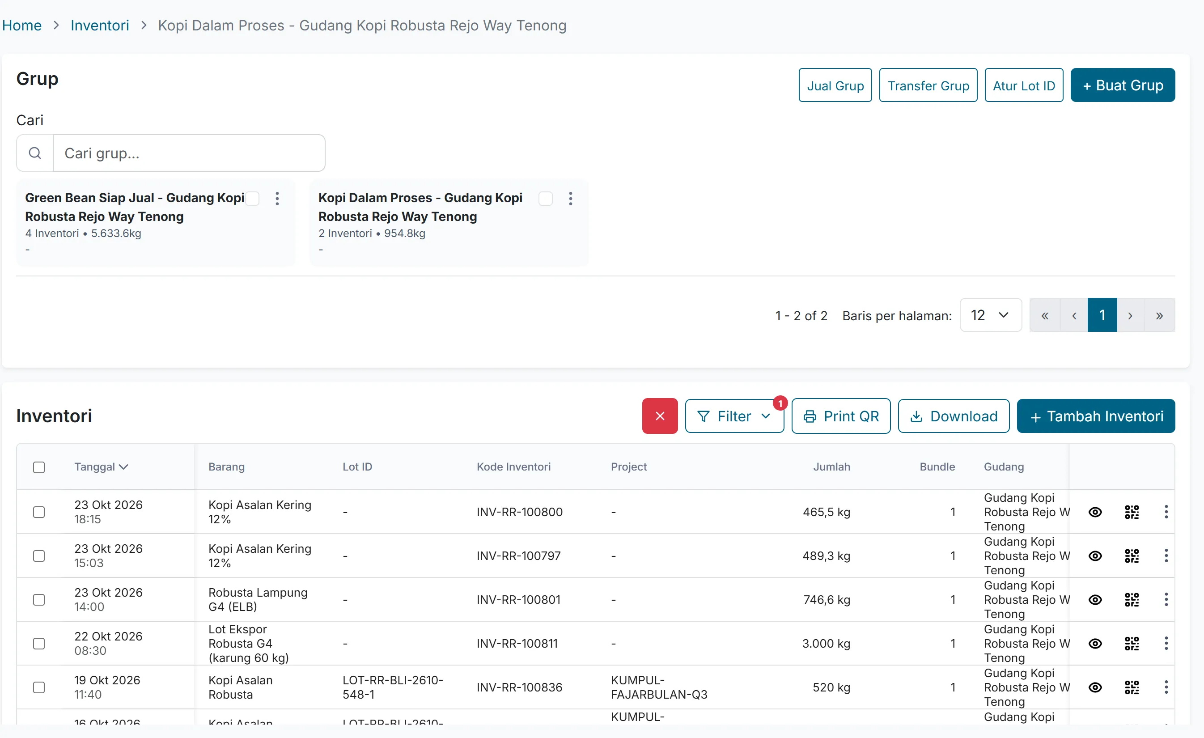Image resolution: width=1204 pixels, height=738 pixels.
Task: Toggle the select-all checkbox in table header
Action: (39, 467)
